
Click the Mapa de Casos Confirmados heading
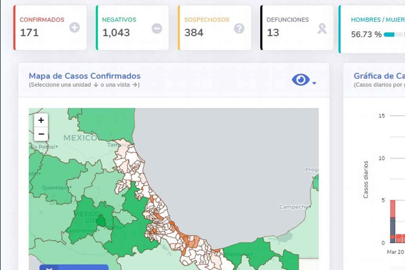pyautogui.click(x=85, y=76)
